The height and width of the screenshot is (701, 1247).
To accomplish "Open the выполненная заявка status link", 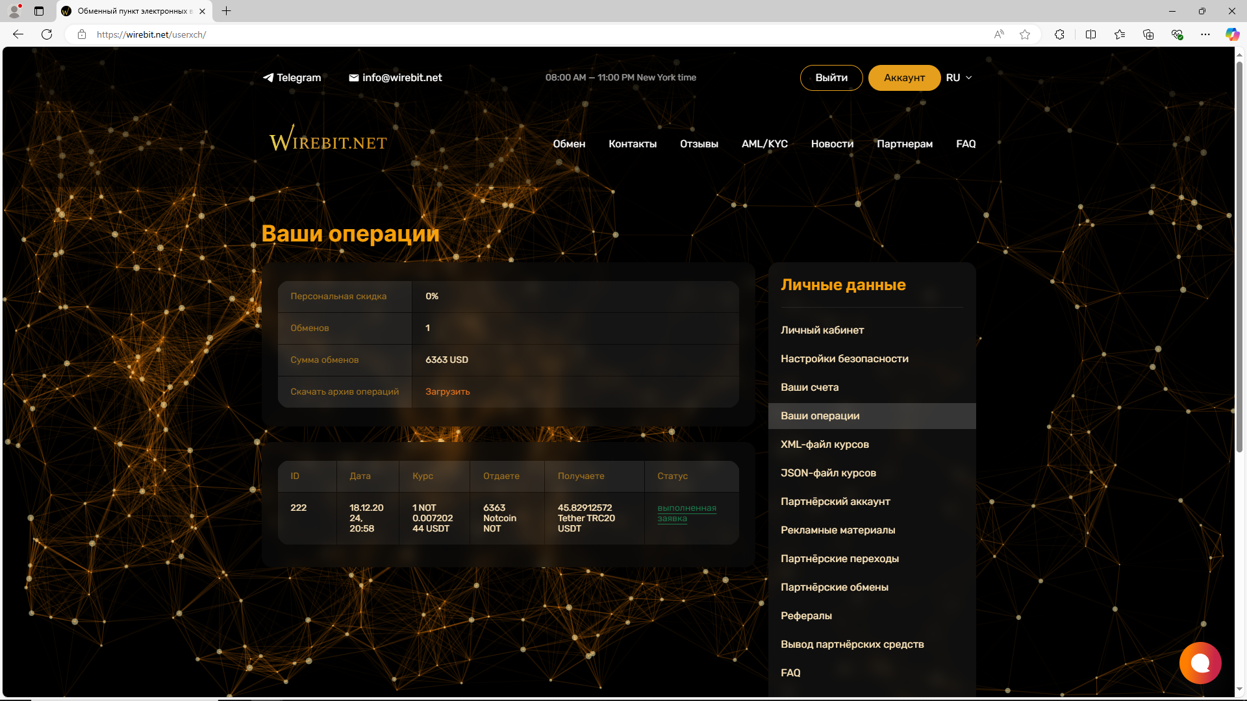I will point(686,513).
